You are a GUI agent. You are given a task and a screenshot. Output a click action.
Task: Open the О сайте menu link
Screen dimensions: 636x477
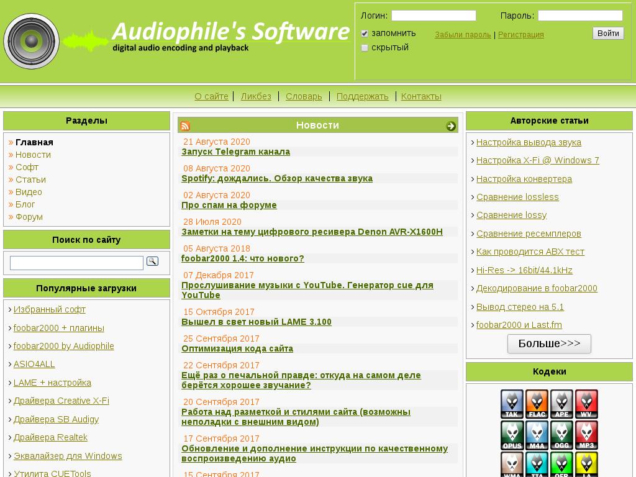point(211,96)
